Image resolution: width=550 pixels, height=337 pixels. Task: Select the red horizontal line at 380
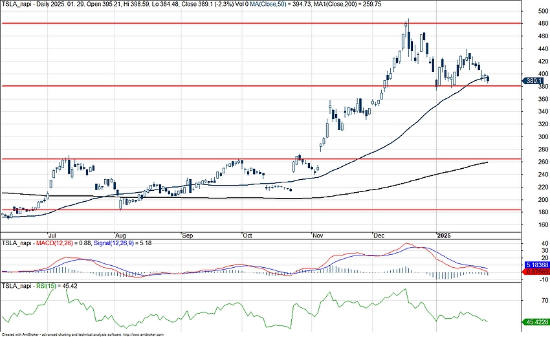tap(261, 86)
